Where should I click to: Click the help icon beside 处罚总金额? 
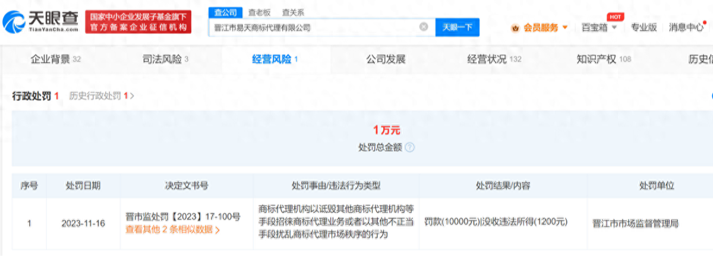pyautogui.click(x=409, y=147)
